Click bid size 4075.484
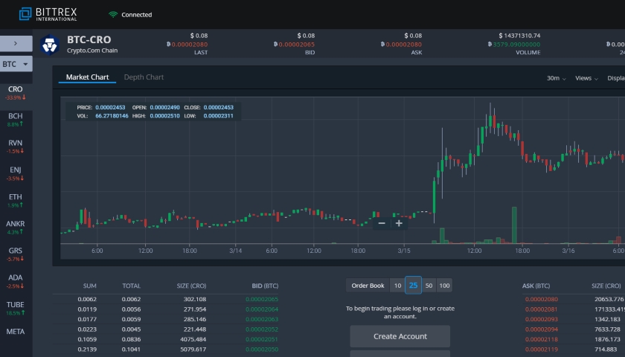Image resolution: width=625 pixels, height=357 pixels. [193, 339]
